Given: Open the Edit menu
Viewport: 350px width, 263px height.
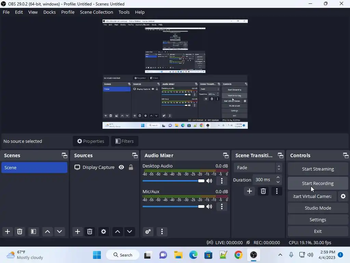Looking at the screenshot, I should click(x=19, y=12).
